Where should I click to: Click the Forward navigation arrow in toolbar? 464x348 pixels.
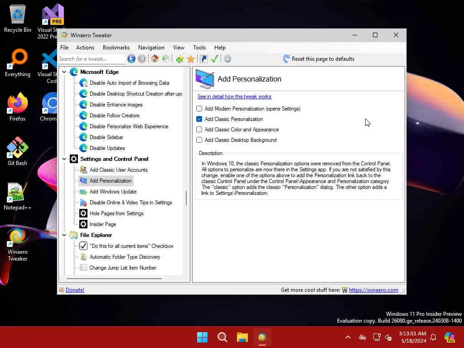tap(142, 59)
